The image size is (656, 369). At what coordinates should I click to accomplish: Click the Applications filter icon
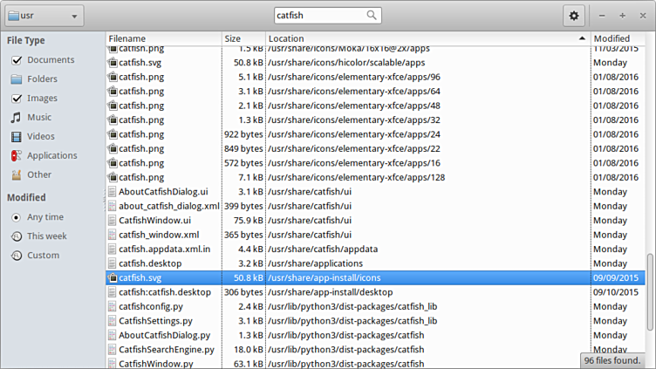pos(16,156)
